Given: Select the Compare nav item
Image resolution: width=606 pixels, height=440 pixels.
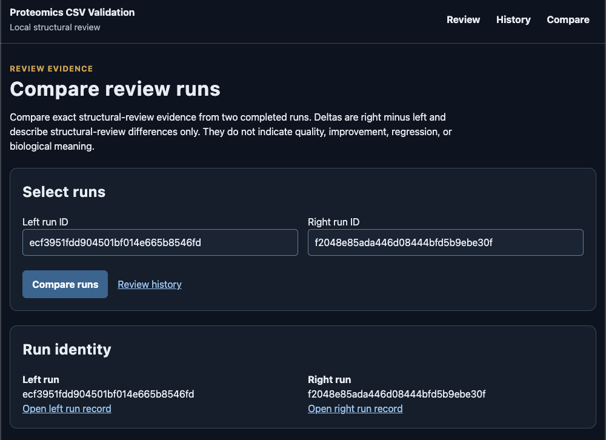Looking at the screenshot, I should pyautogui.click(x=568, y=20).
